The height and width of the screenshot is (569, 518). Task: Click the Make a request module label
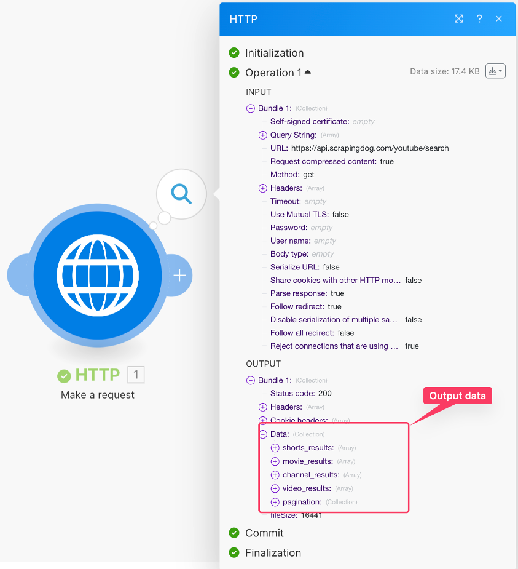(x=98, y=395)
